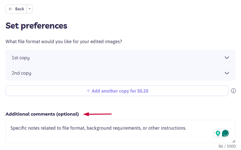This screenshot has height=150, width=241.
Task: Click the 86 / 5000 character counter
Action: 227,146
